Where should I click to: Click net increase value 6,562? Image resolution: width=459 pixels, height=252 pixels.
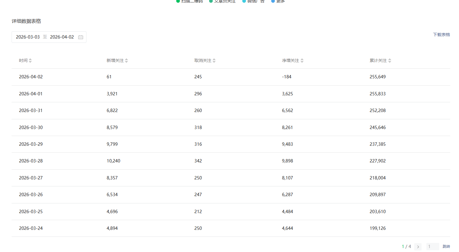click(287, 111)
